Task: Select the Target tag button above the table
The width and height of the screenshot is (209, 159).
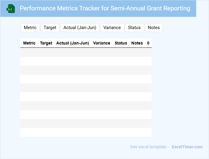Action: point(50,28)
